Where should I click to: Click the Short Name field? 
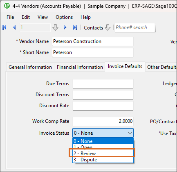tap(93, 52)
